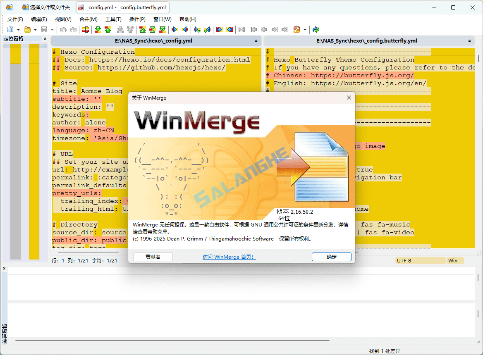Viewport: 483px width, 355px height.
Task: Click the 贡献者 button
Action: [152, 257]
